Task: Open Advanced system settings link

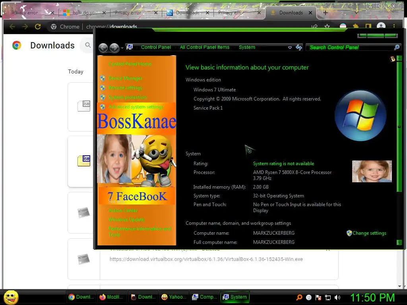Action: pyautogui.click(x=136, y=107)
